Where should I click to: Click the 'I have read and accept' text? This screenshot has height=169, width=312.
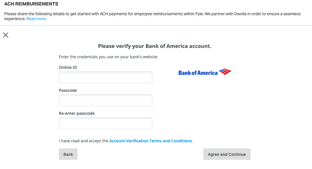pos(83,141)
